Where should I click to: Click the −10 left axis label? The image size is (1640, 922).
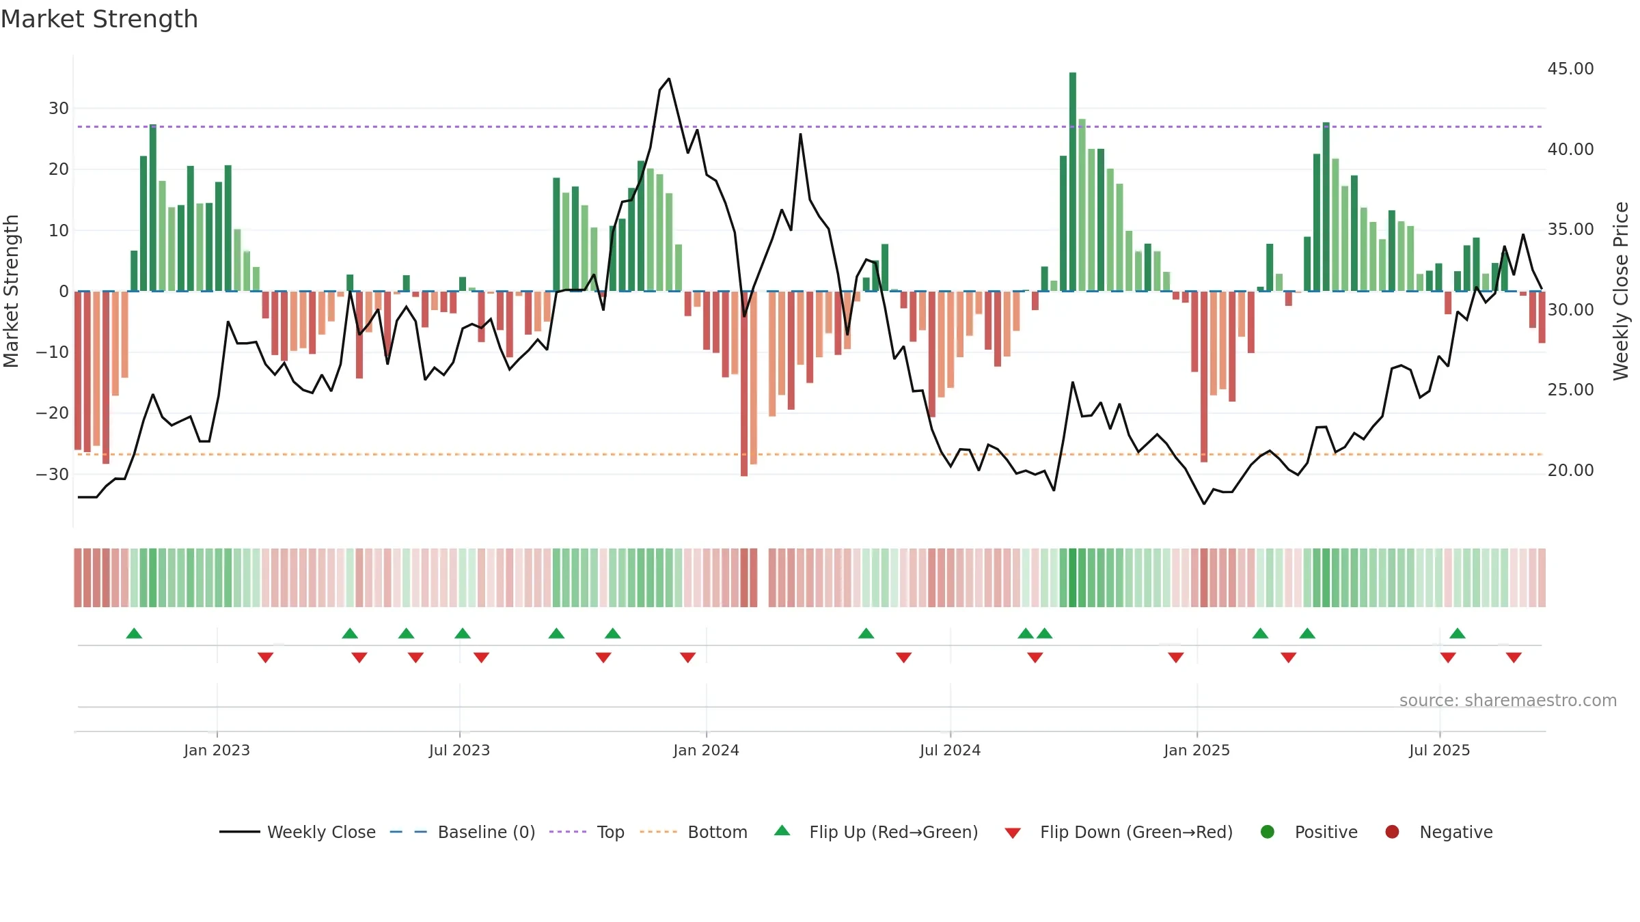tap(53, 352)
